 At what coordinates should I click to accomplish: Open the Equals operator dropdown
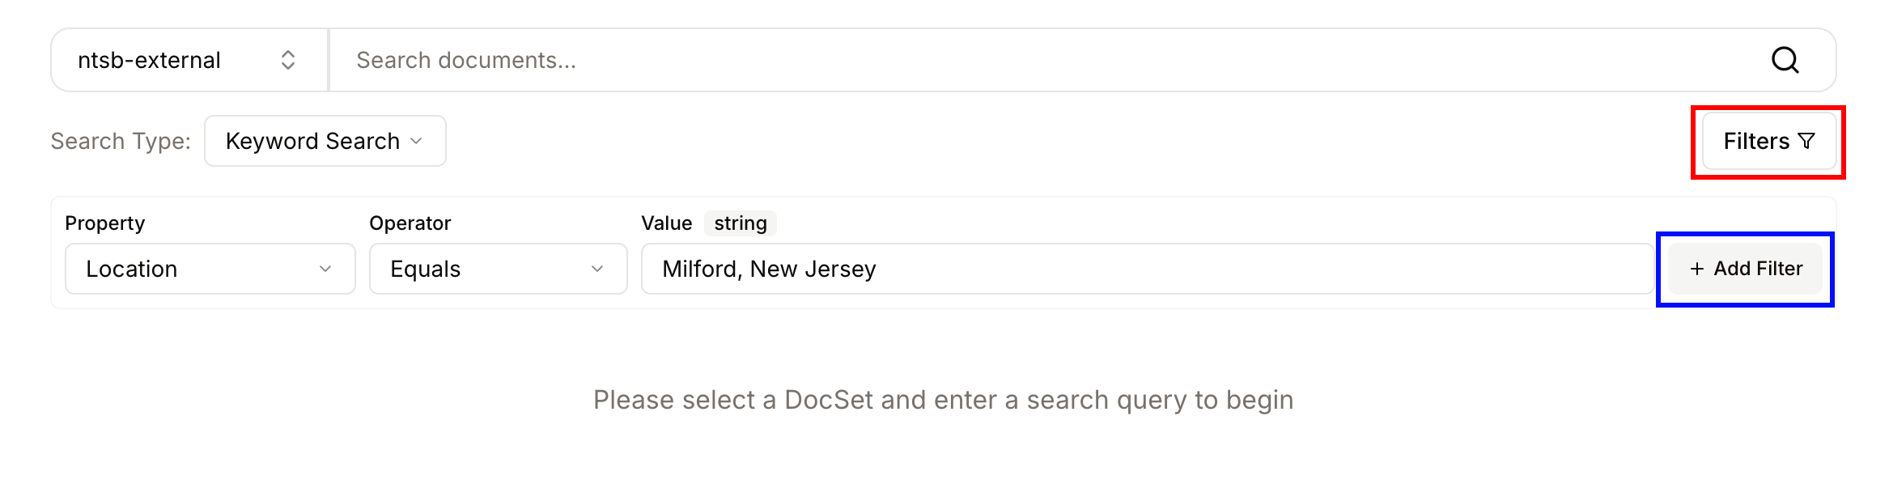497,269
